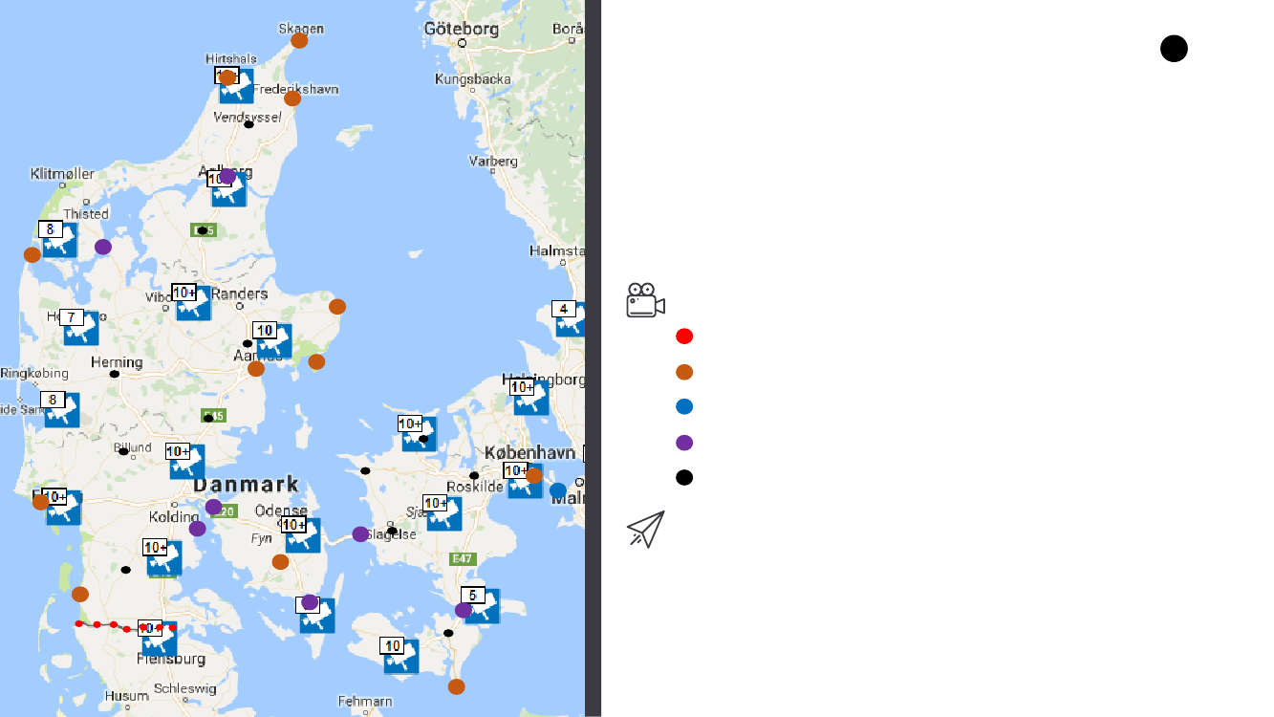Click the blue dot near Malmö
This screenshot has height=717, width=1274.
point(558,490)
